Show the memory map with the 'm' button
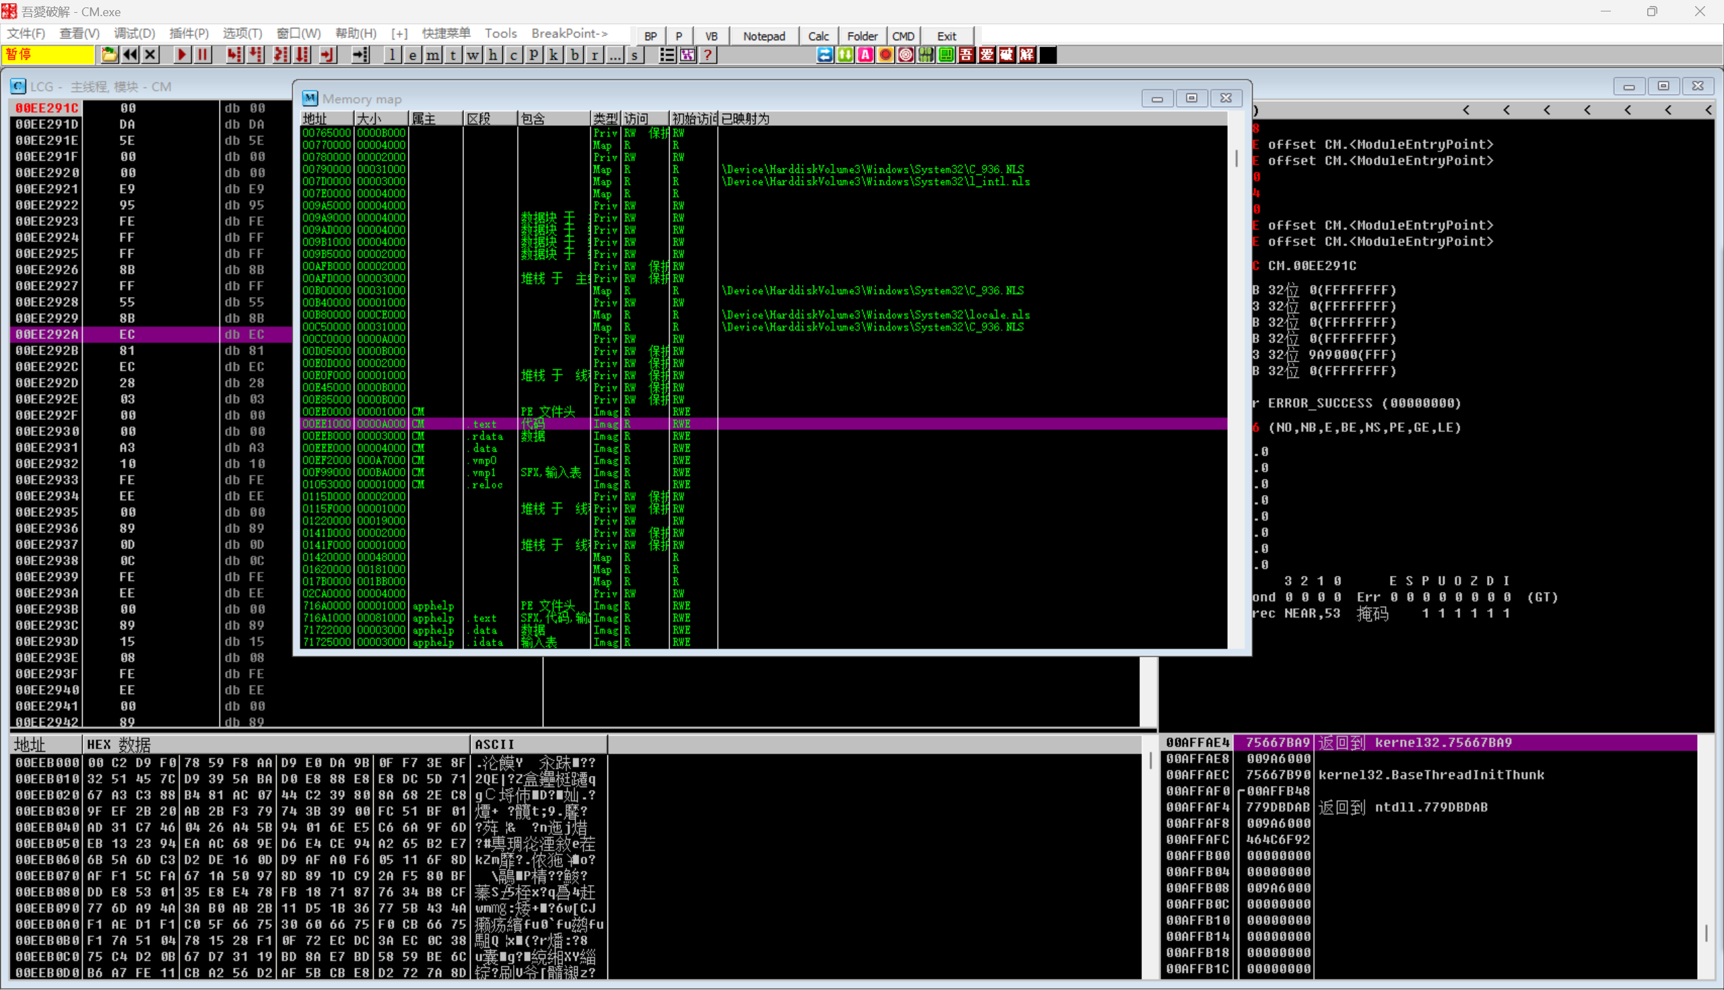Screen dimensions: 1724x990 [x=433, y=55]
